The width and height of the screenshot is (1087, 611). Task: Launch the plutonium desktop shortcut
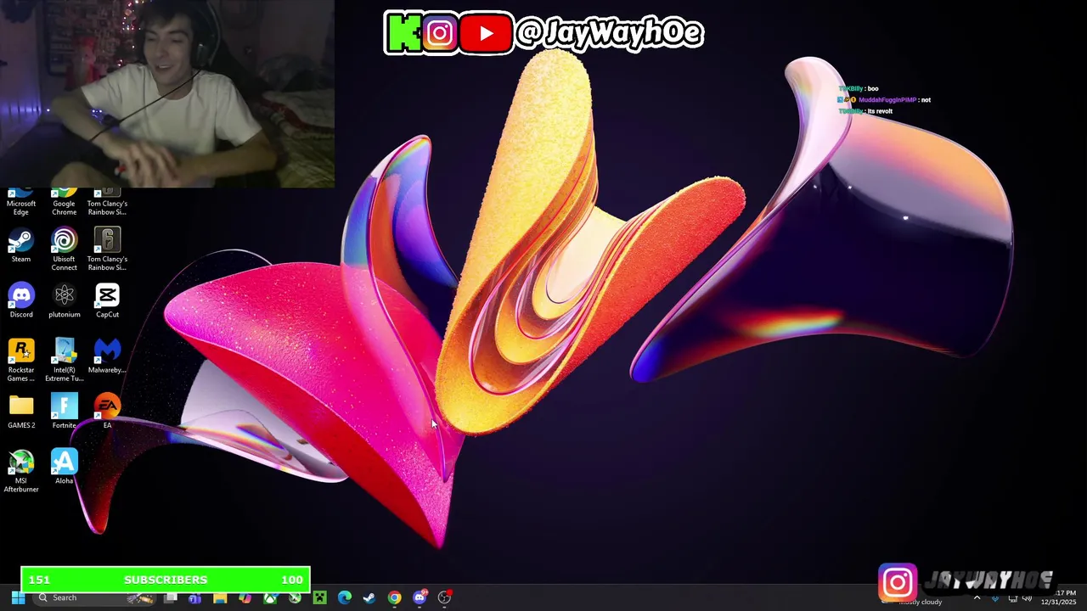click(x=64, y=301)
